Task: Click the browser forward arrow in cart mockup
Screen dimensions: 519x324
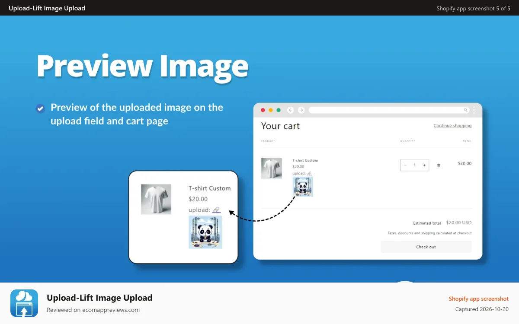Action: (301, 110)
